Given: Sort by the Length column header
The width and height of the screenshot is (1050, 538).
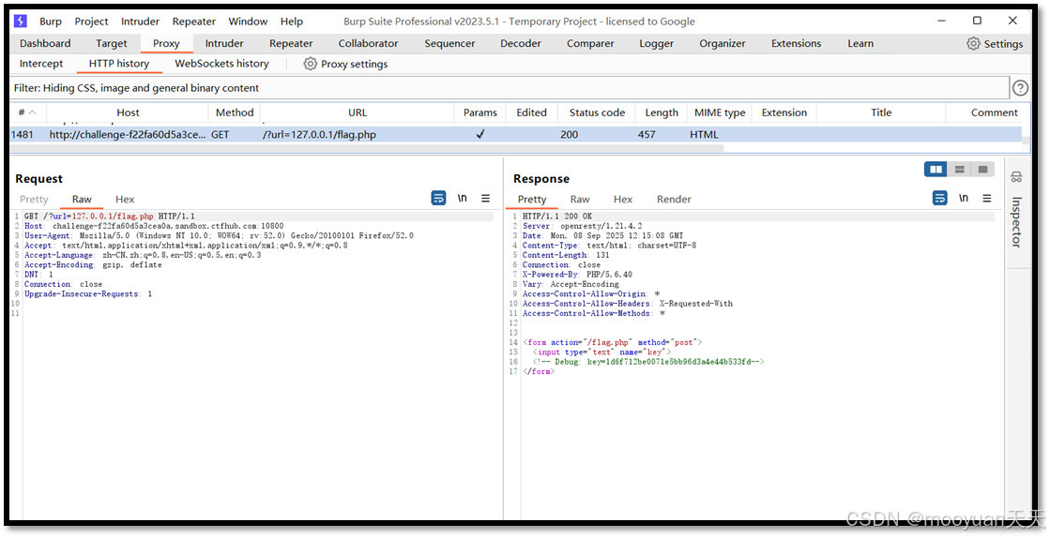Looking at the screenshot, I should tap(662, 112).
